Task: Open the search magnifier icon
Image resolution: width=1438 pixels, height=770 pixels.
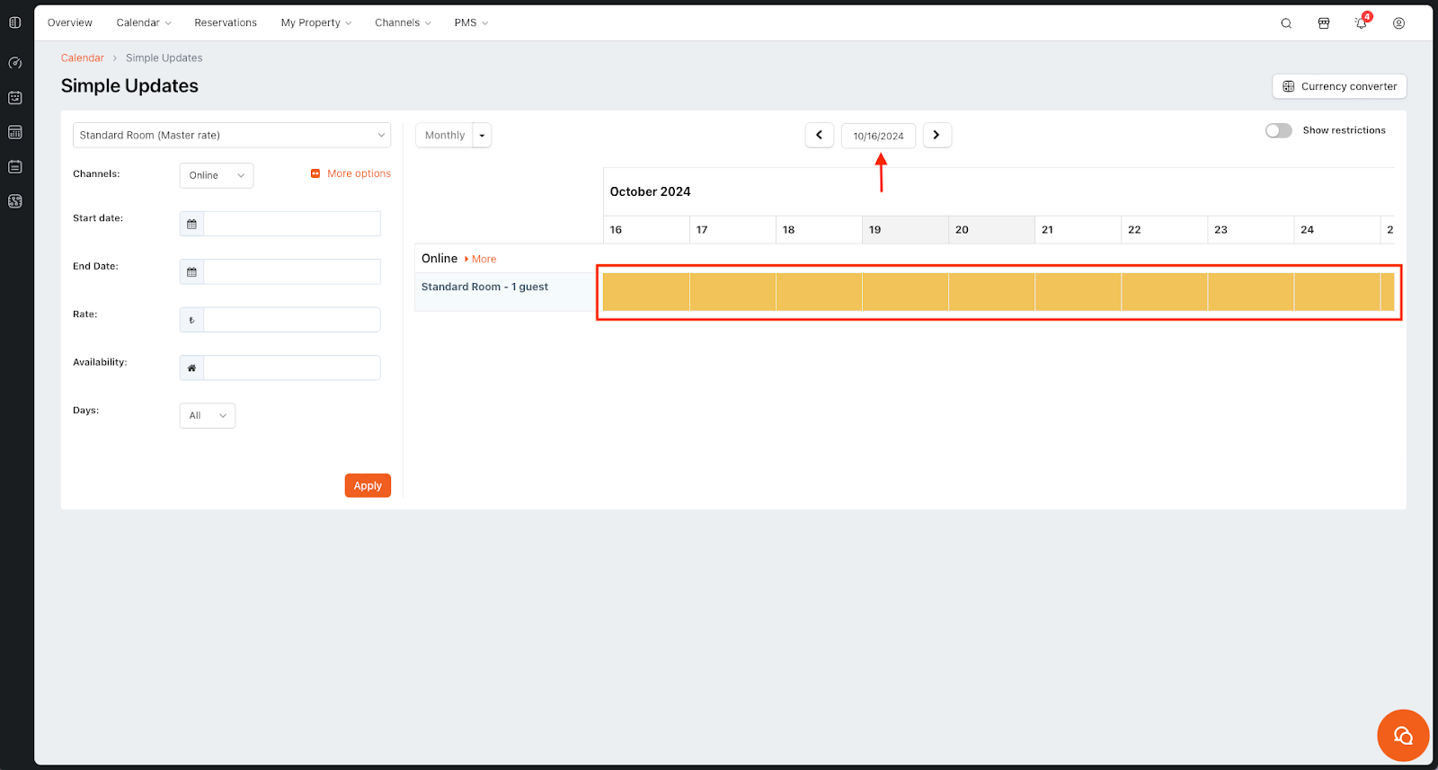Action: click(x=1286, y=23)
